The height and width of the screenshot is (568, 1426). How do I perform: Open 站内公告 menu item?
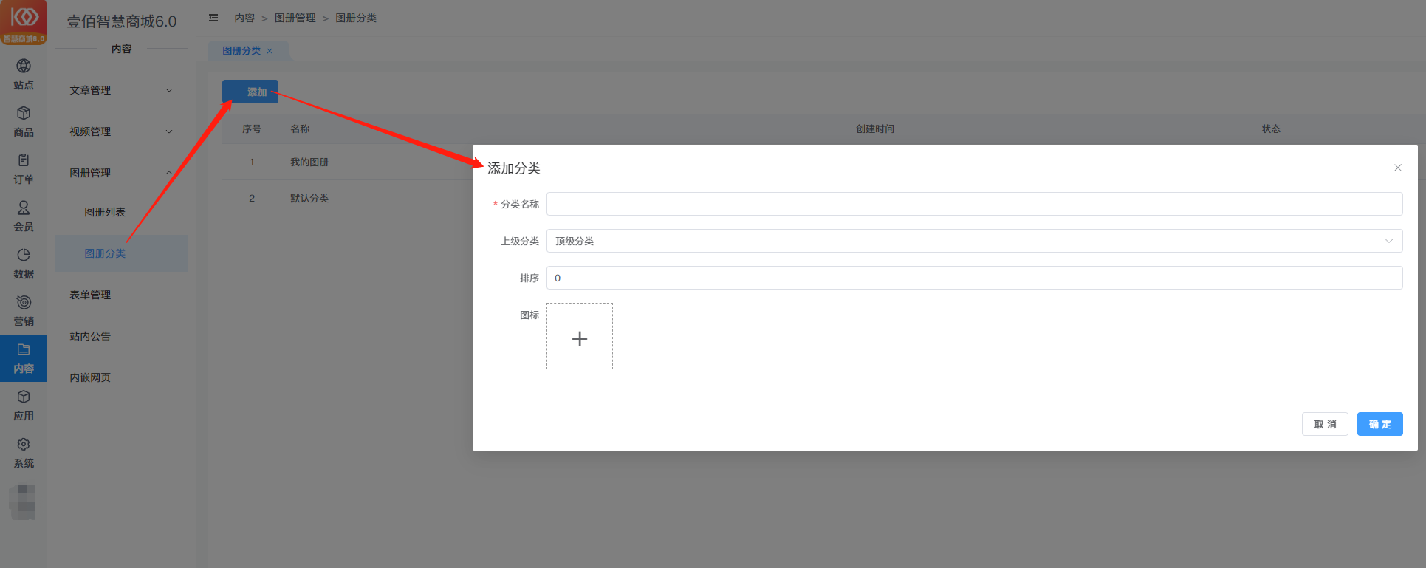pos(121,336)
